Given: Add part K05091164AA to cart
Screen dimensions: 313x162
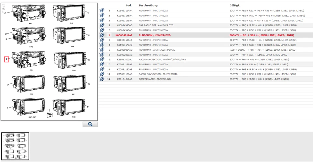Looking at the screenshot, I should click(x=102, y=10).
